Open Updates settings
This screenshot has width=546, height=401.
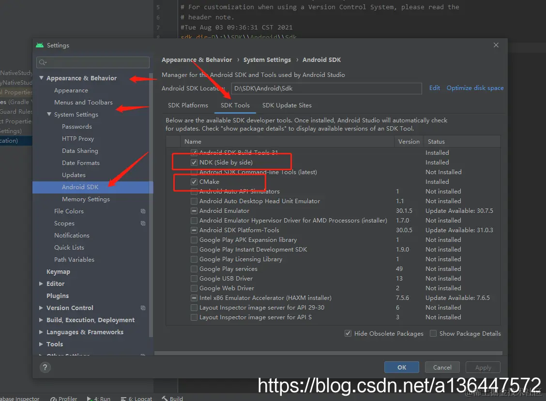click(74, 175)
